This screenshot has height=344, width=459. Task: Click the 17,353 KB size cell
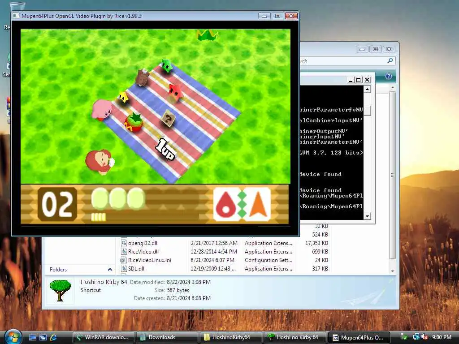316,243
